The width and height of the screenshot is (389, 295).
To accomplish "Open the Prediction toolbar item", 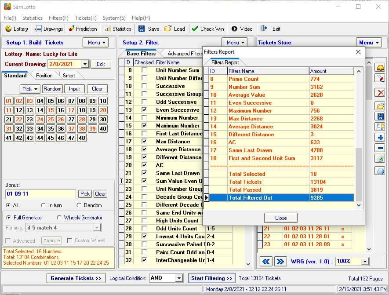I will point(83,29).
